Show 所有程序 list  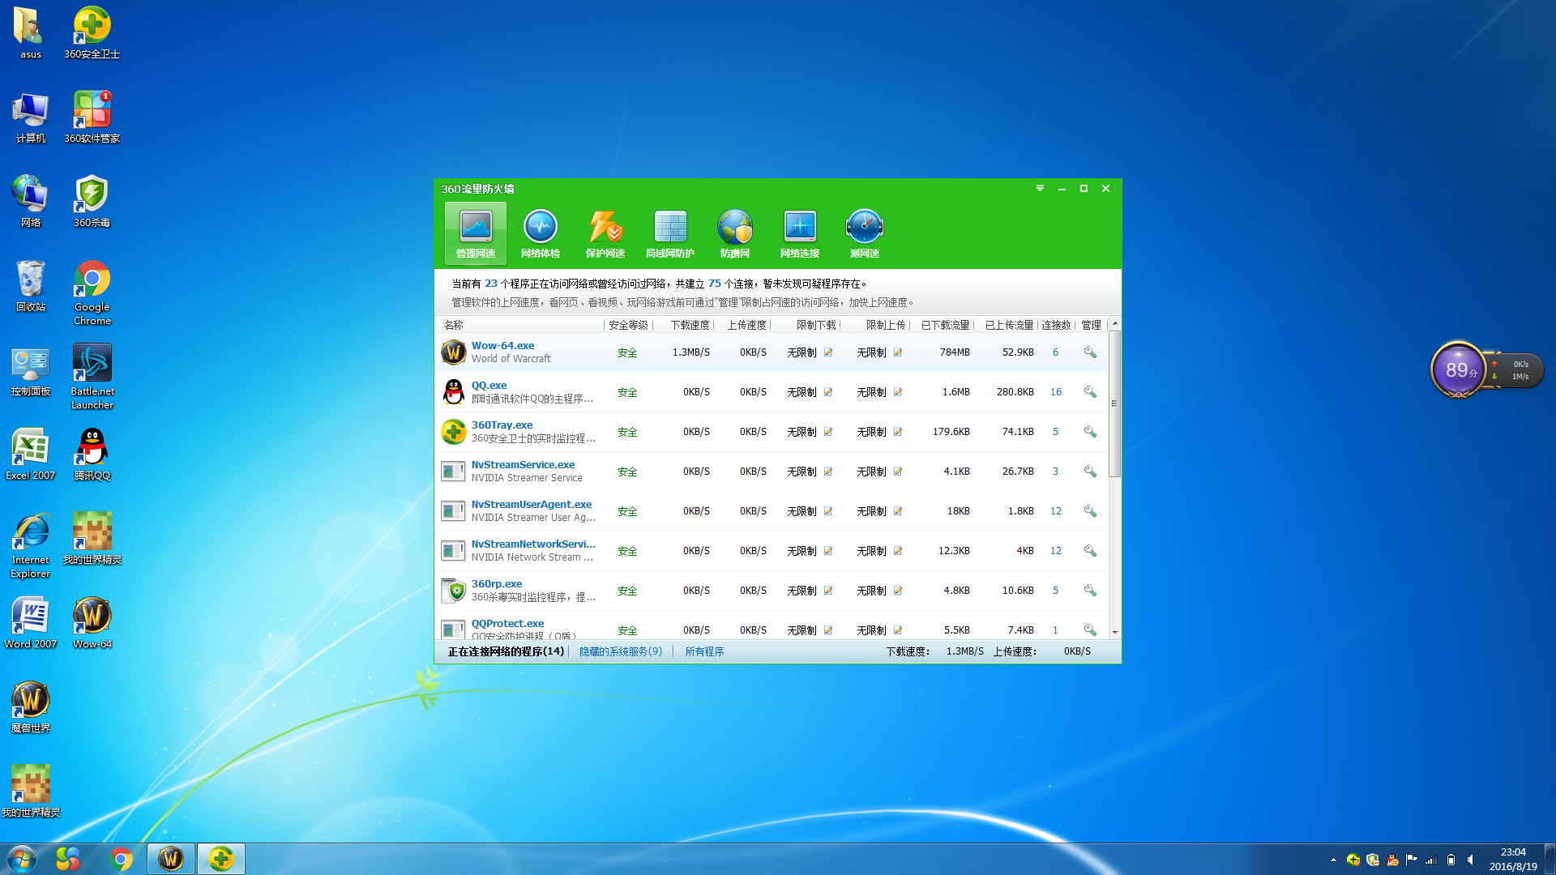[704, 651]
